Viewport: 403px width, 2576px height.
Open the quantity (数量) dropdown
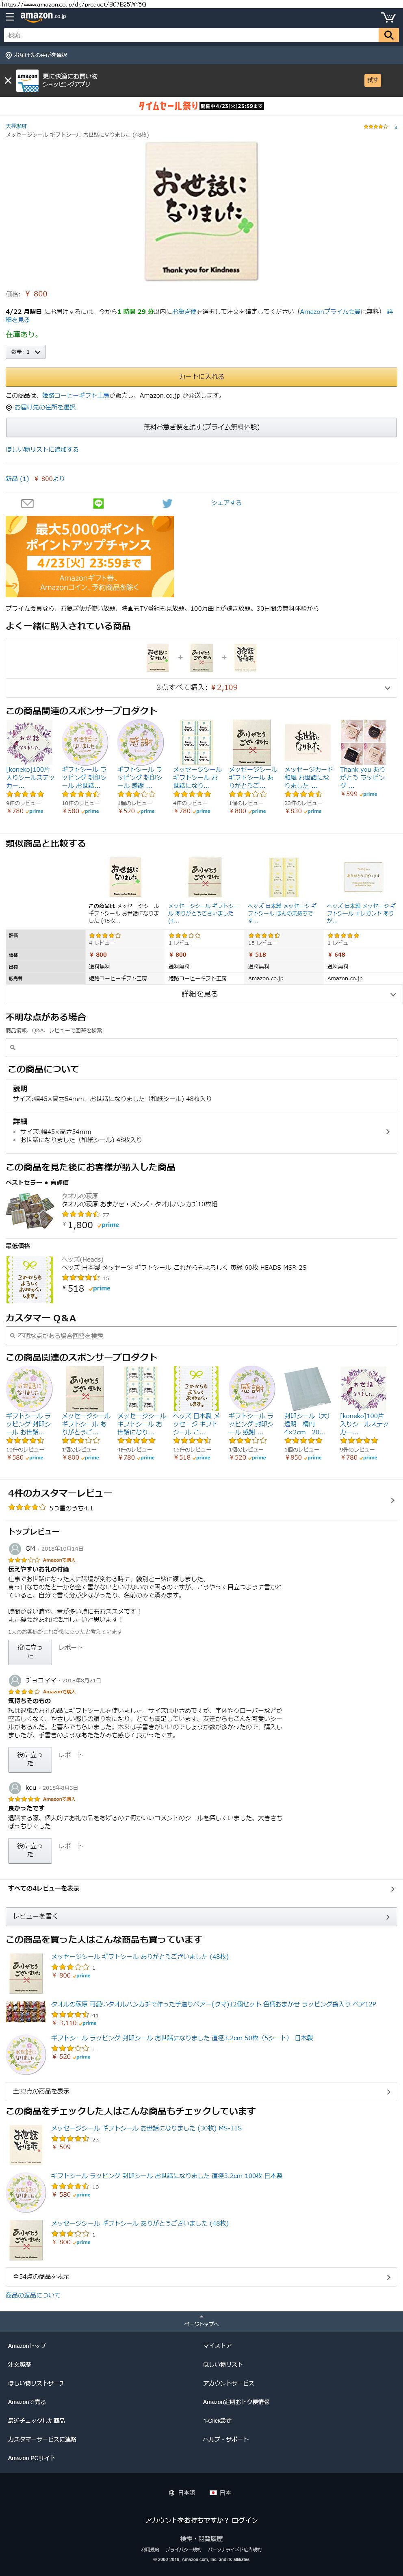coord(26,352)
